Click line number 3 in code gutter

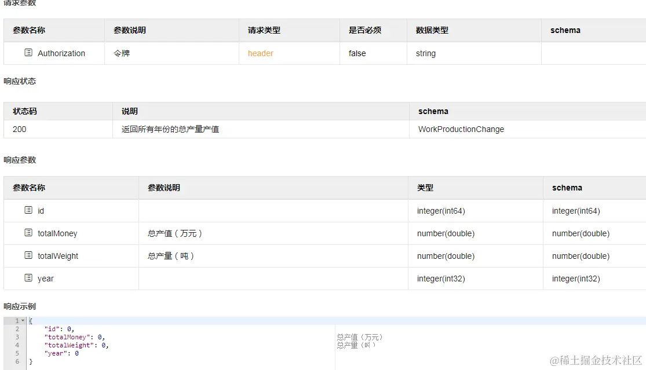(x=17, y=337)
